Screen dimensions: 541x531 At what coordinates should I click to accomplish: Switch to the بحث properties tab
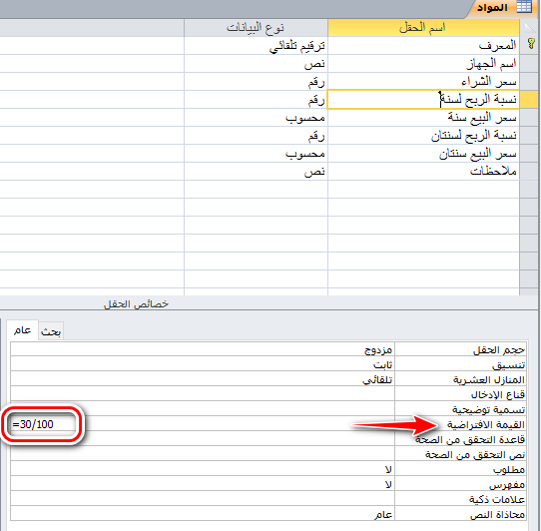(x=51, y=331)
